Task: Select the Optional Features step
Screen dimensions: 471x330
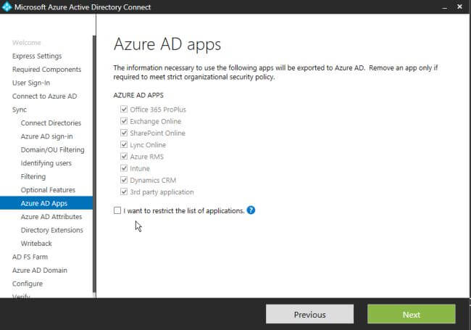Action: (x=48, y=190)
